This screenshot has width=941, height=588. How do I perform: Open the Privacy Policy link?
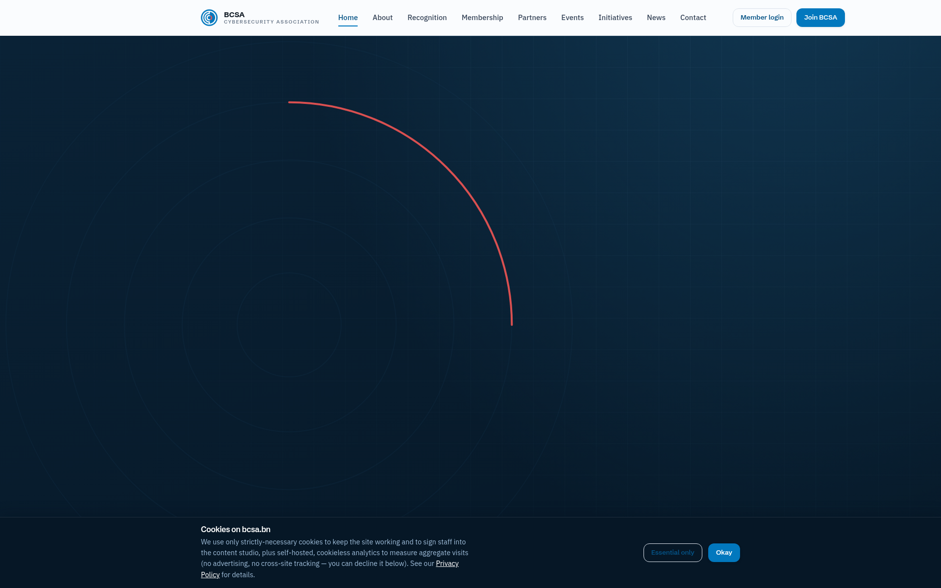[447, 564]
